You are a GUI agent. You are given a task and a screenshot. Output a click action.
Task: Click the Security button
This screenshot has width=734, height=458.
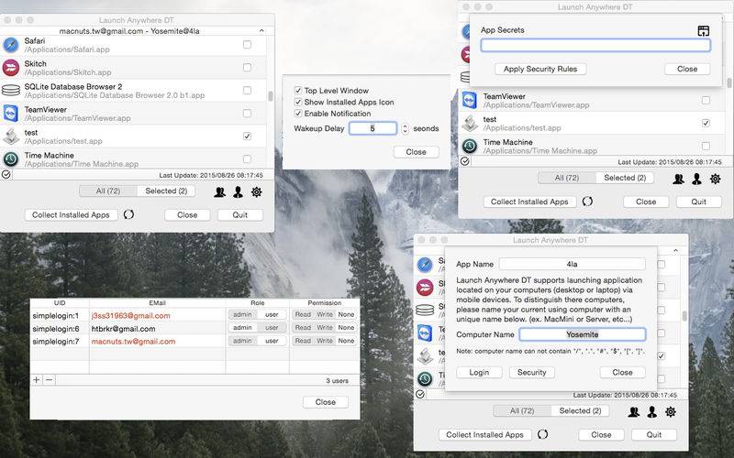tap(532, 373)
